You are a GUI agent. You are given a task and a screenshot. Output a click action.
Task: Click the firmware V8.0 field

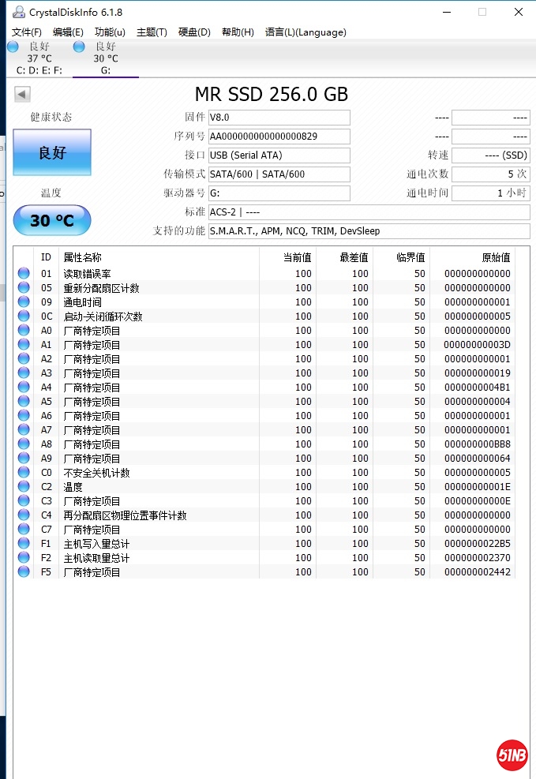(279, 118)
